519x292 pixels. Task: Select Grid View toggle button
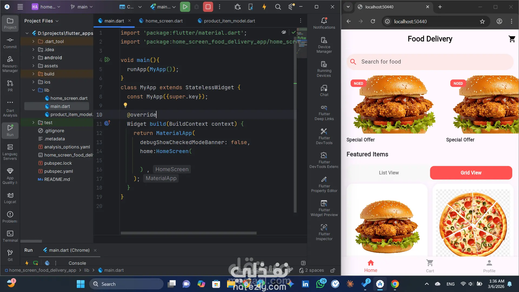[471, 173]
